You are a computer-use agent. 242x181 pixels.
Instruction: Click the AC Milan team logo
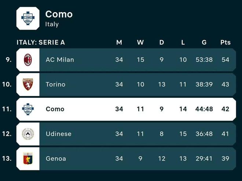coord(28,60)
